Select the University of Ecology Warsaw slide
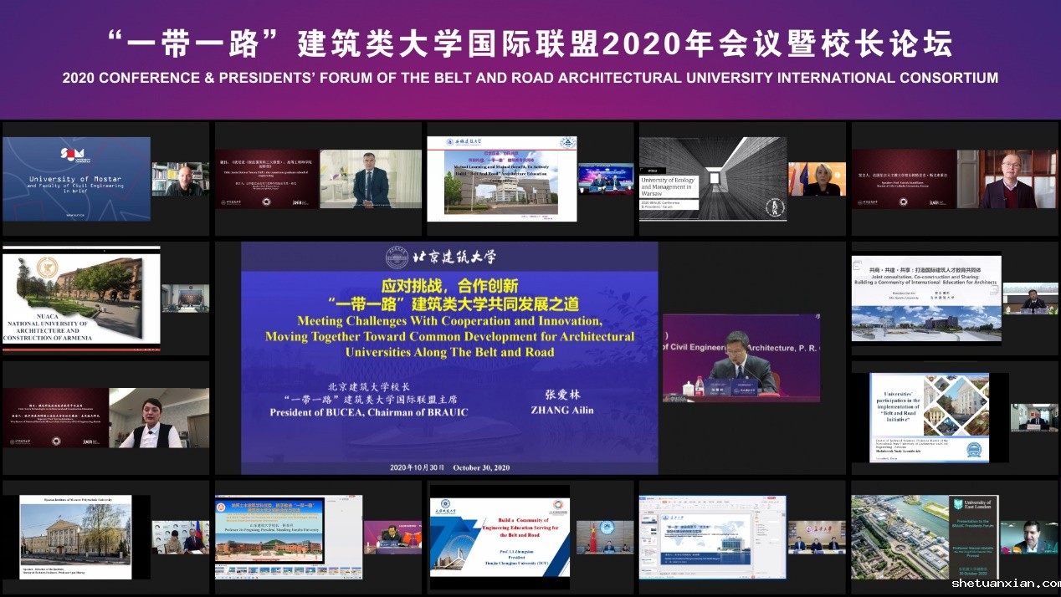 [713, 179]
